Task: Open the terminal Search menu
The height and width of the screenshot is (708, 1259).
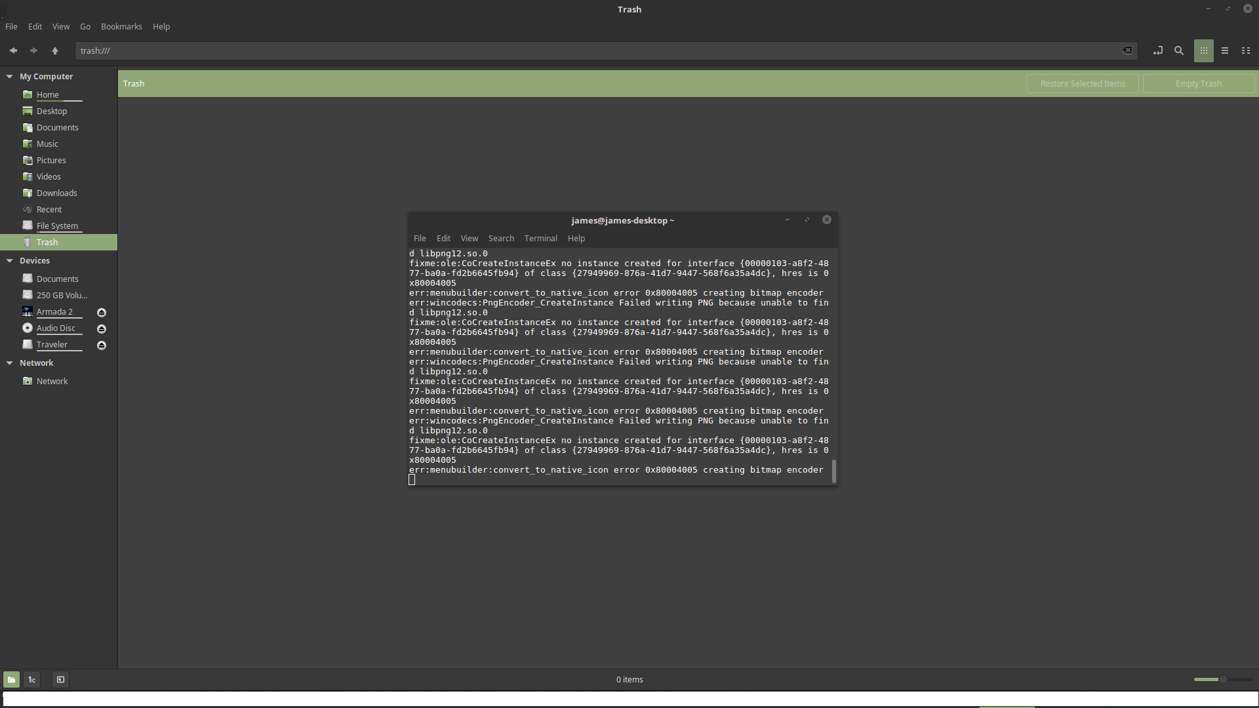Action: [501, 238]
